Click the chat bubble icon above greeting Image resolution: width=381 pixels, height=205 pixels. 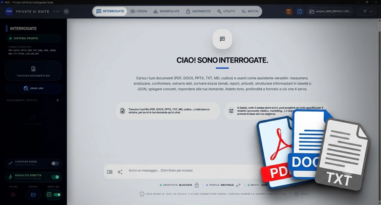tap(222, 39)
